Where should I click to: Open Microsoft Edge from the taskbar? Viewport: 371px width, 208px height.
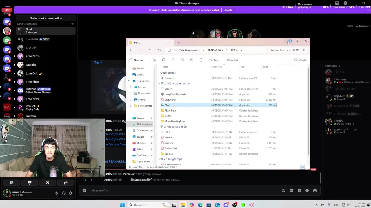(x=200, y=205)
